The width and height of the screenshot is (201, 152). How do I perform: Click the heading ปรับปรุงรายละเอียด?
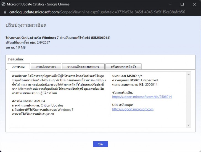pyautogui.click(x=26, y=25)
